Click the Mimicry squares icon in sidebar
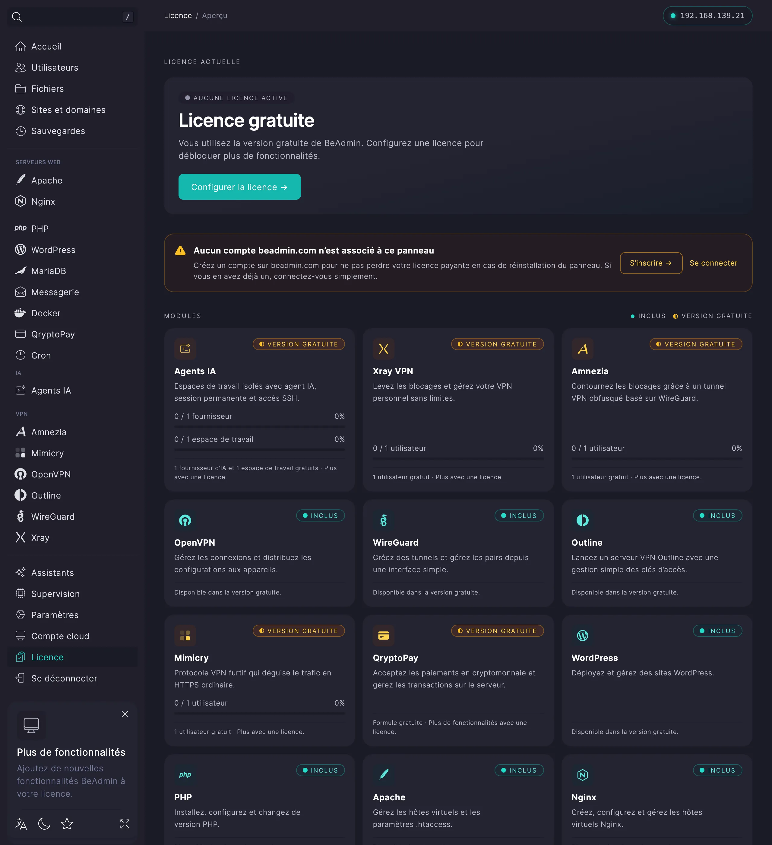 pos(21,453)
